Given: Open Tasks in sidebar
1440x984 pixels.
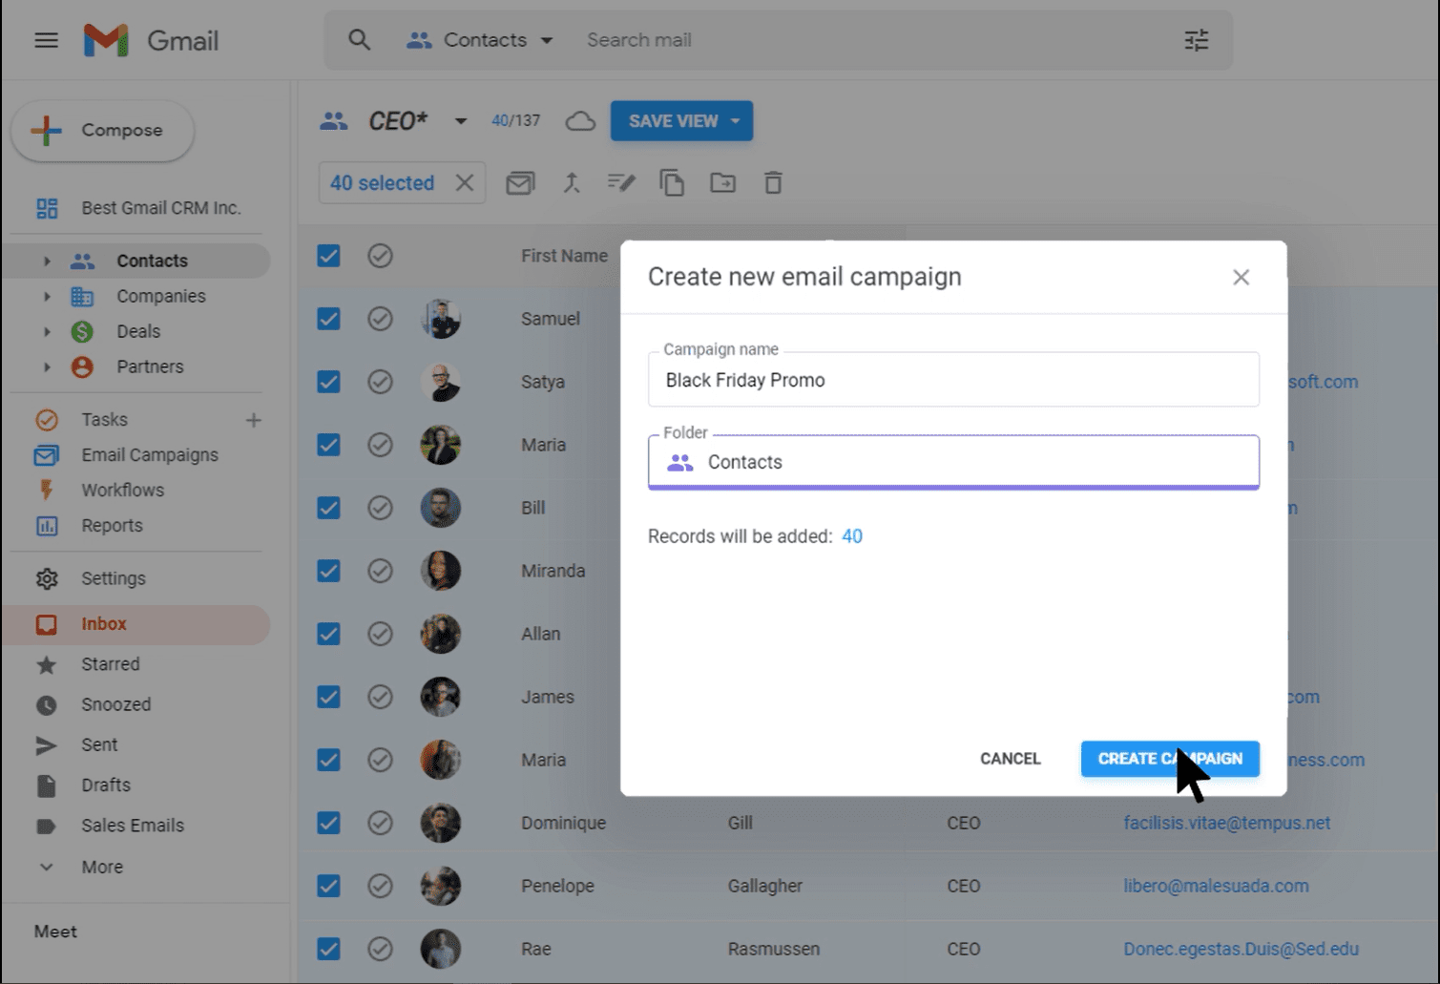Looking at the screenshot, I should coord(104,420).
